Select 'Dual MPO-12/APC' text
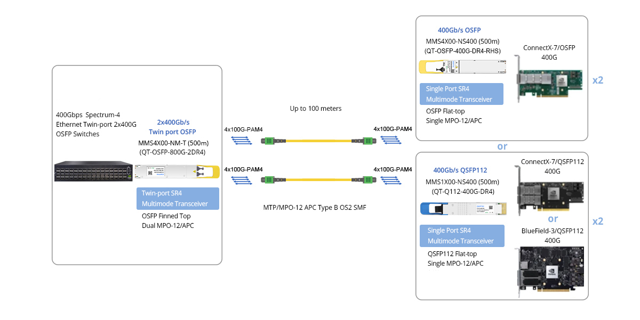 coord(167,225)
